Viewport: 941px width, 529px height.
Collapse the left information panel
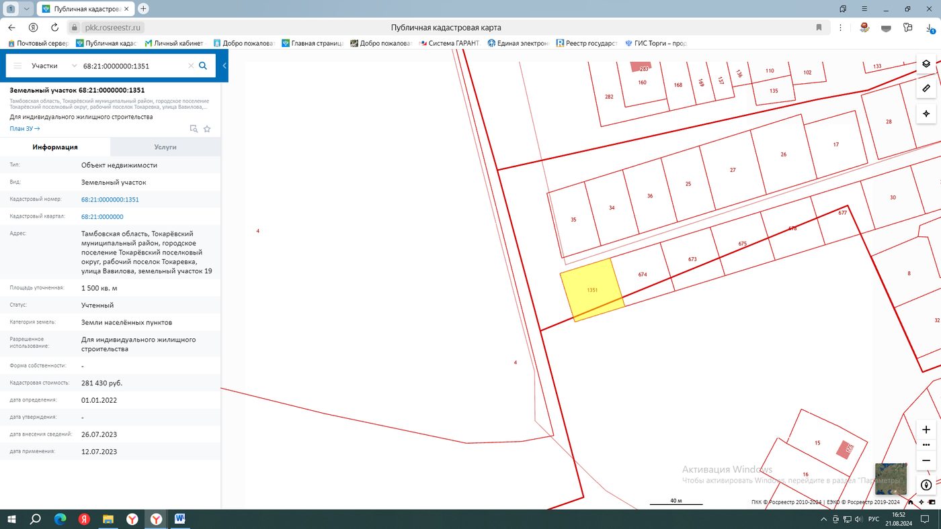pos(224,66)
